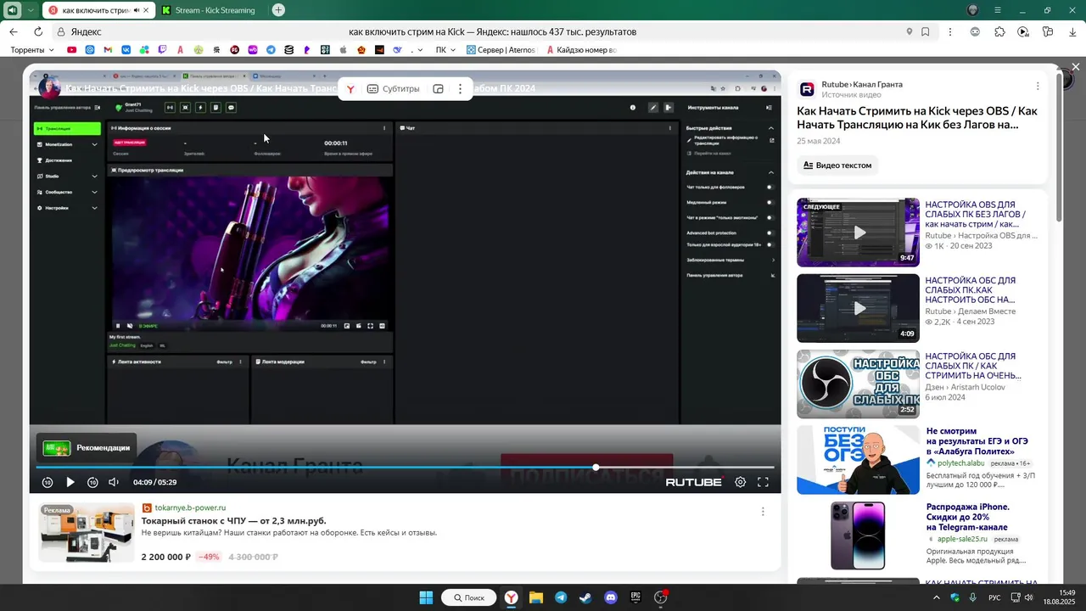Open the browser hamburger menu
This screenshot has height=611, width=1086.
[x=998, y=10]
